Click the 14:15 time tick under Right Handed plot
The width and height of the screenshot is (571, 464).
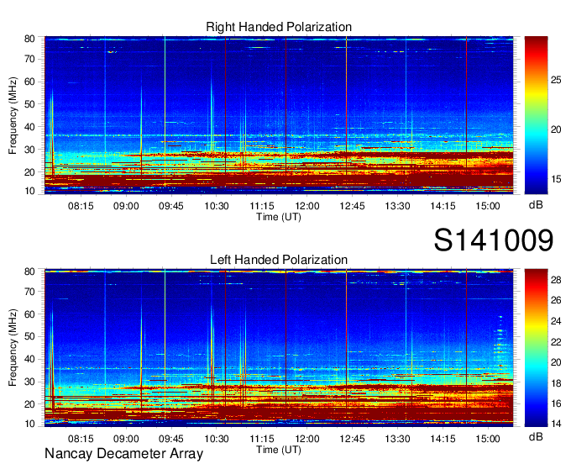(x=443, y=206)
